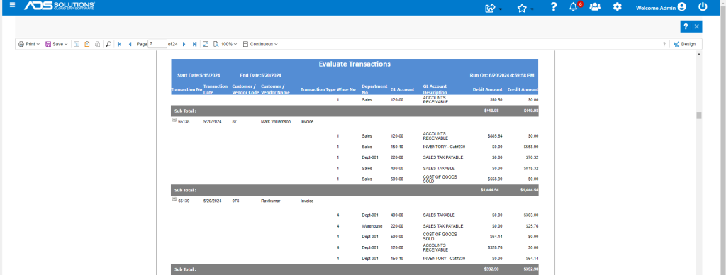The width and height of the screenshot is (726, 275).
Task: Click the viewer toolbar small help icon
Action: point(664,44)
